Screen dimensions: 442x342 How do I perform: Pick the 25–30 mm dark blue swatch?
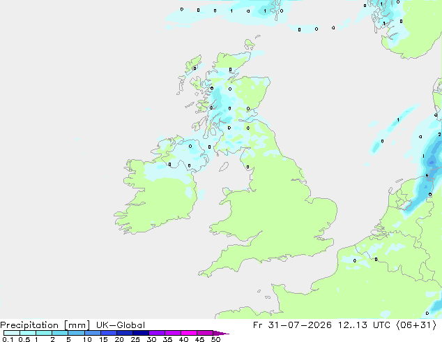point(141,333)
